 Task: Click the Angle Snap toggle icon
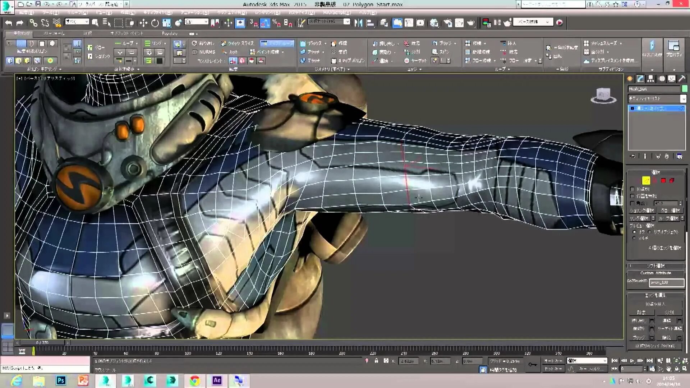tap(265, 23)
